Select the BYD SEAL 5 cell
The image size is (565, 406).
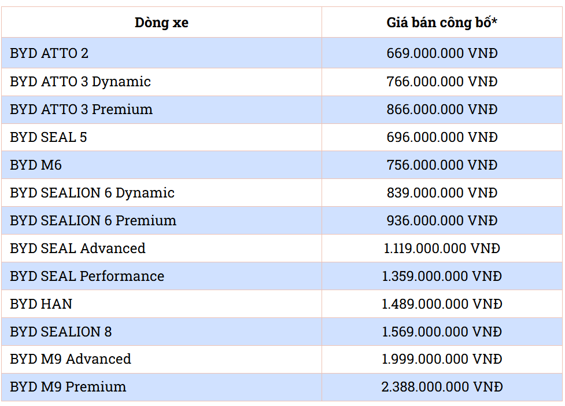[49, 137]
